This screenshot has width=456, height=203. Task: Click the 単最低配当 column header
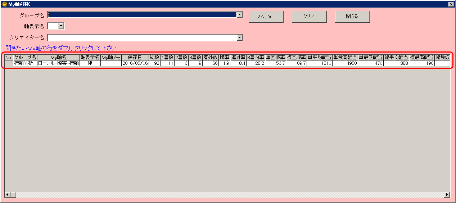click(x=371, y=57)
